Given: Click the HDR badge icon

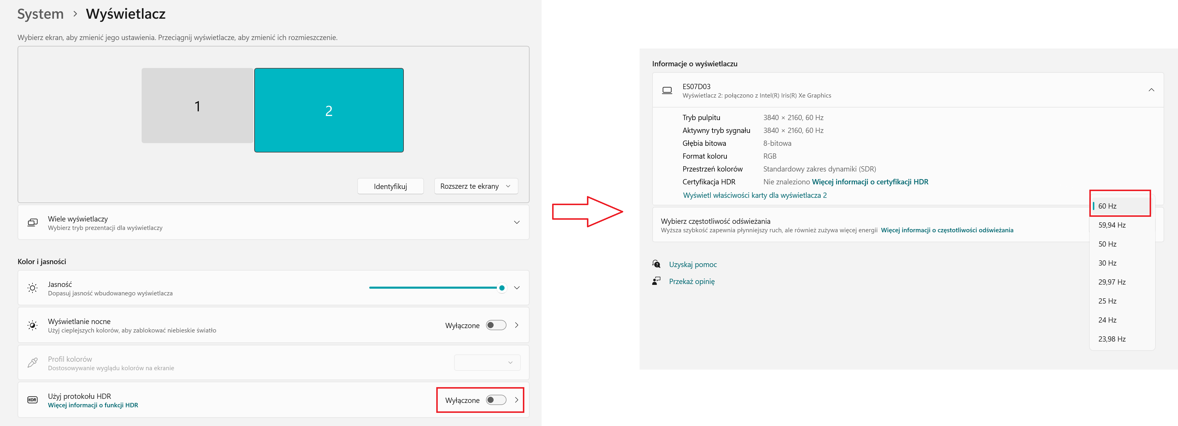Looking at the screenshot, I should pos(32,400).
